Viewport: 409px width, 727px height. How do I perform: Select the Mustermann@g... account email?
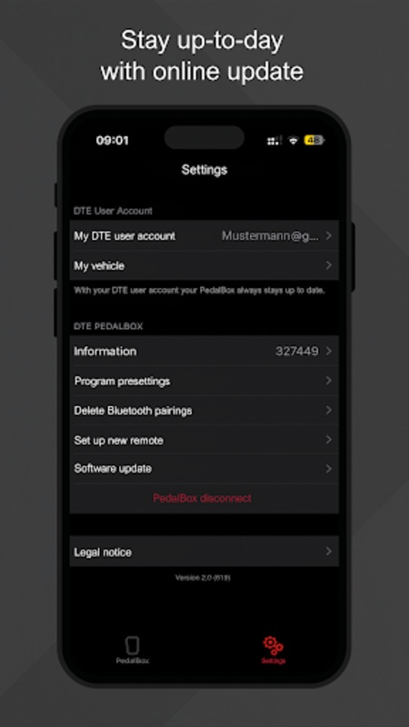coord(270,236)
